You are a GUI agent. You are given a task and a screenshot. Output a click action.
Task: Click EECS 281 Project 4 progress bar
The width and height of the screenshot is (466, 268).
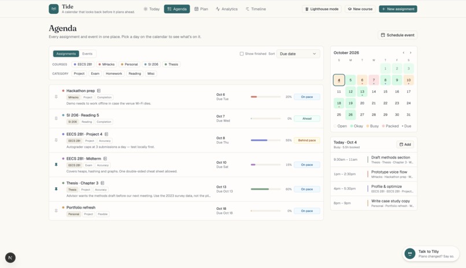pos(266,141)
